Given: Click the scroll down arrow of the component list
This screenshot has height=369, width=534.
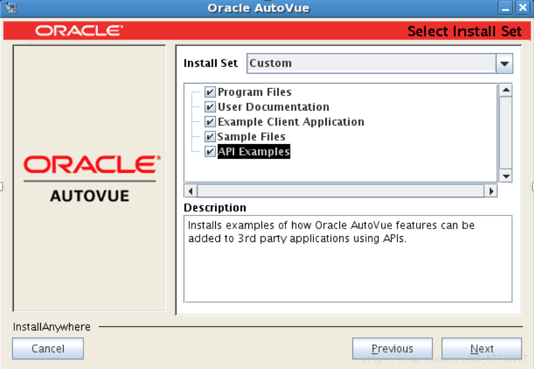Looking at the screenshot, I should [x=505, y=177].
